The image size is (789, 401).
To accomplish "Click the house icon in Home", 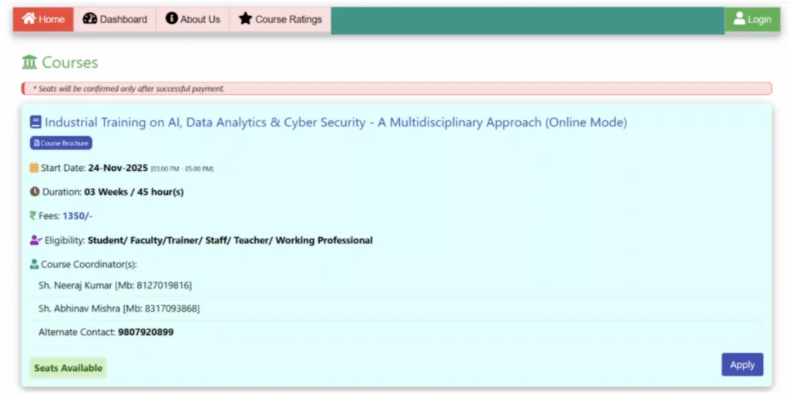I will click(x=29, y=18).
